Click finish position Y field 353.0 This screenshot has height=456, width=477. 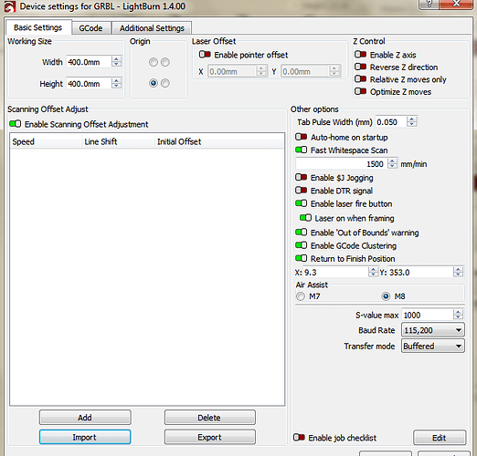click(x=420, y=272)
